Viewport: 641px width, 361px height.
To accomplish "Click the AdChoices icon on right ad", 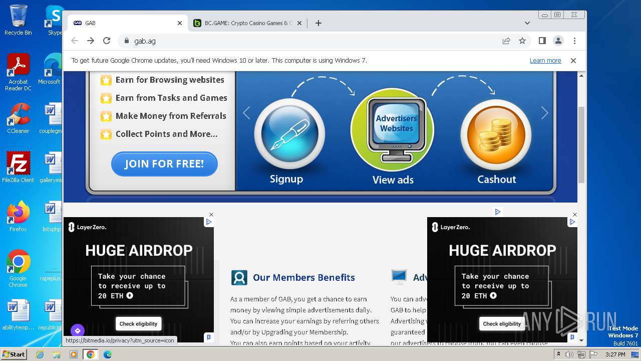I will pyautogui.click(x=572, y=222).
